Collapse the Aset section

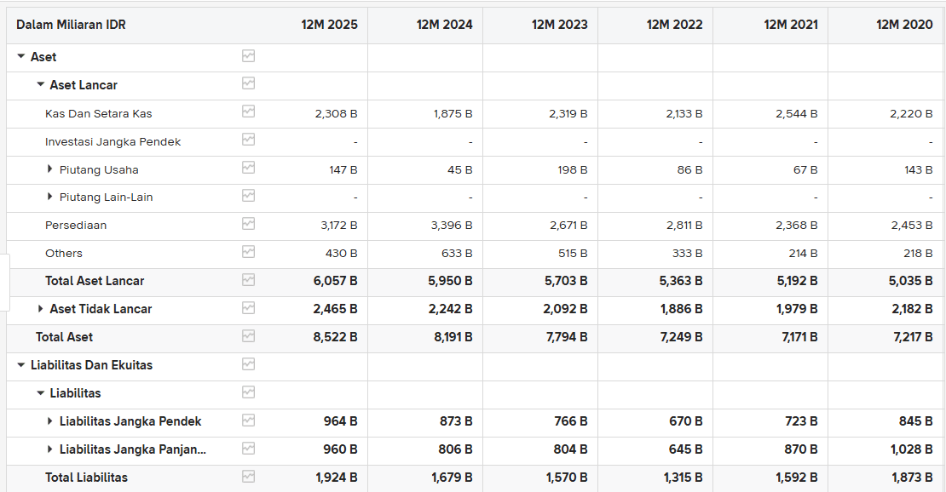(x=21, y=57)
